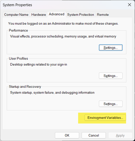Select the Advanced tab
The height and width of the screenshot is (141, 135).
pyautogui.click(x=57, y=14)
